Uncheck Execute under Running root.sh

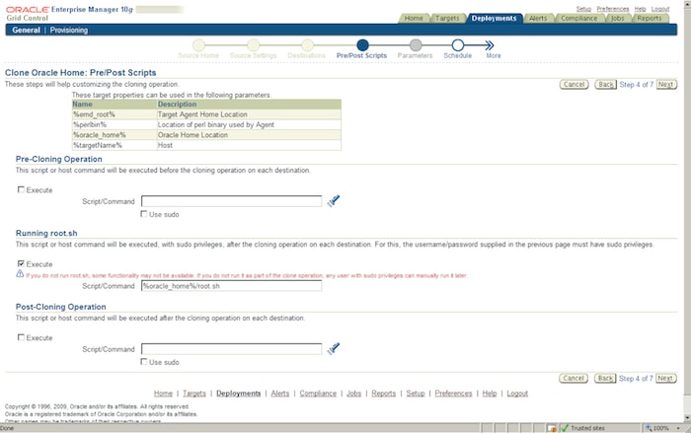pyautogui.click(x=21, y=263)
